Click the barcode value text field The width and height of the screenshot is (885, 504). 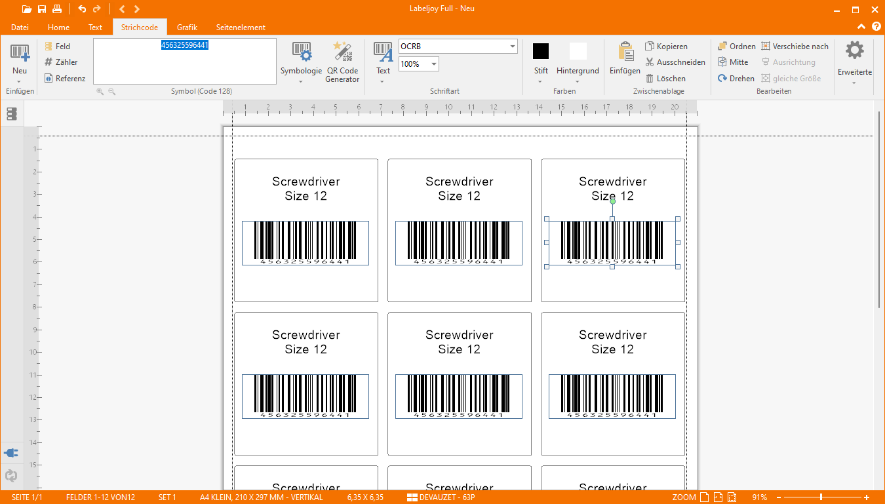tap(185, 62)
